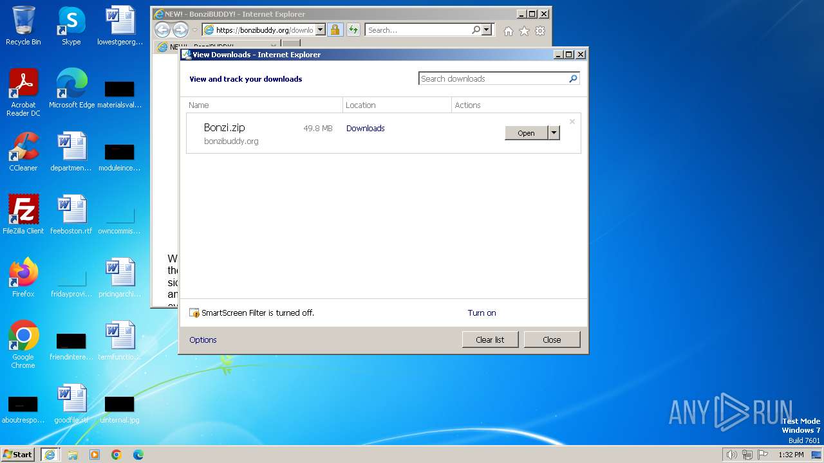View the security lock icon in address bar
Screen dimensions: 824x463
[x=335, y=30]
